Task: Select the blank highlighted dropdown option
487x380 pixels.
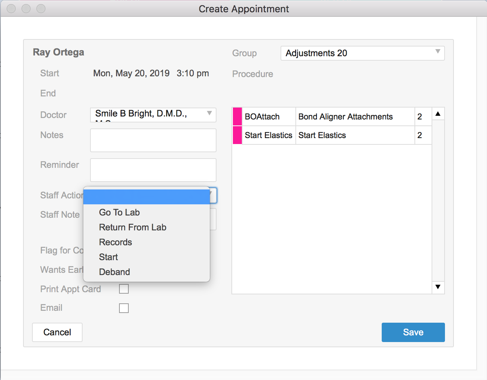Action: [146, 197]
